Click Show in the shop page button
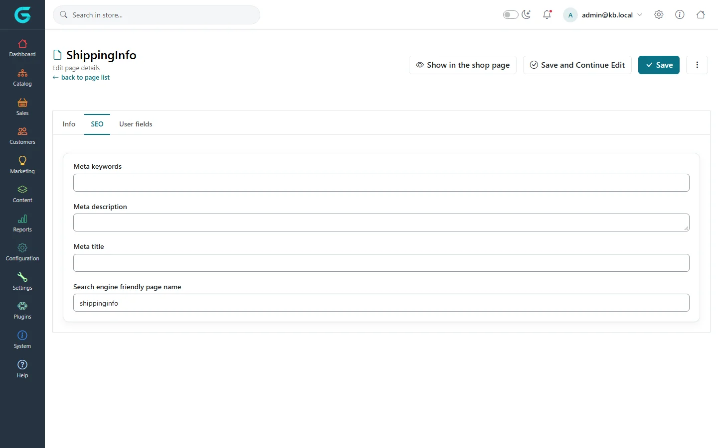Viewport: 718px width, 448px height. [463, 65]
